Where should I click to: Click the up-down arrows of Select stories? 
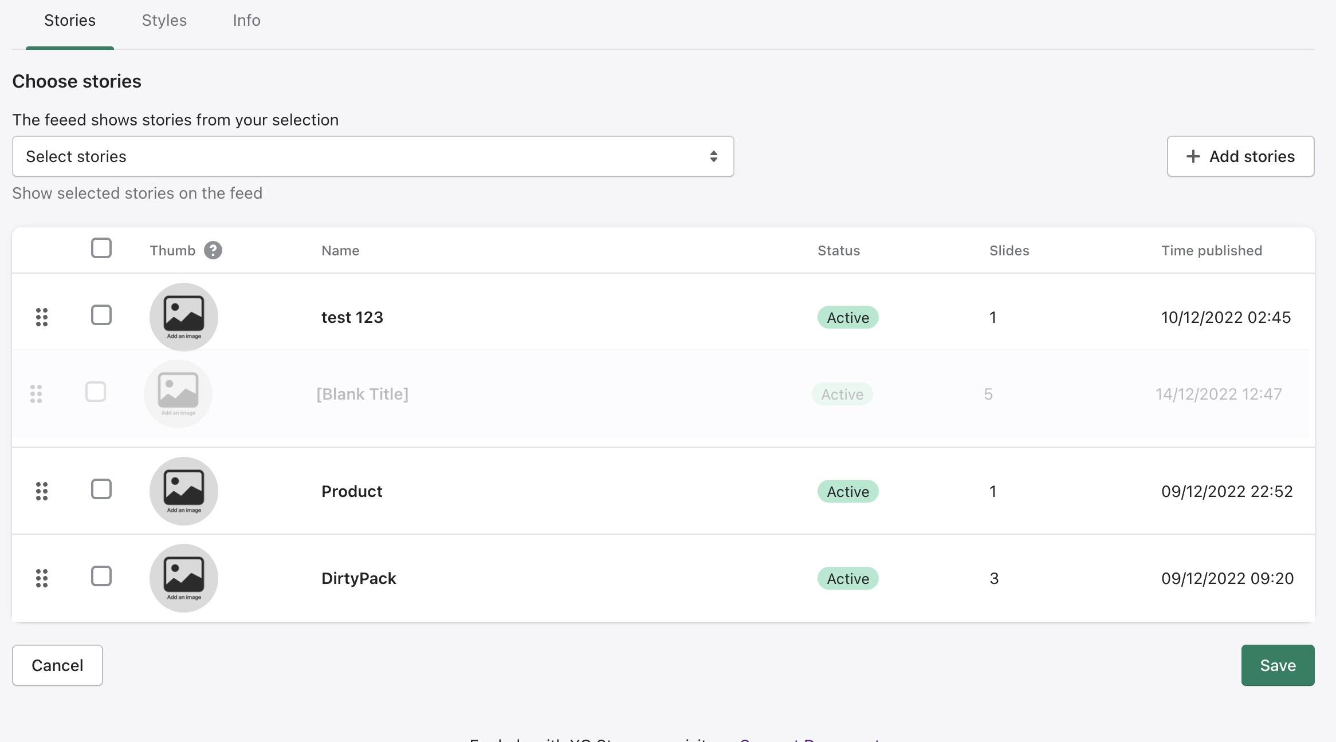coord(714,156)
